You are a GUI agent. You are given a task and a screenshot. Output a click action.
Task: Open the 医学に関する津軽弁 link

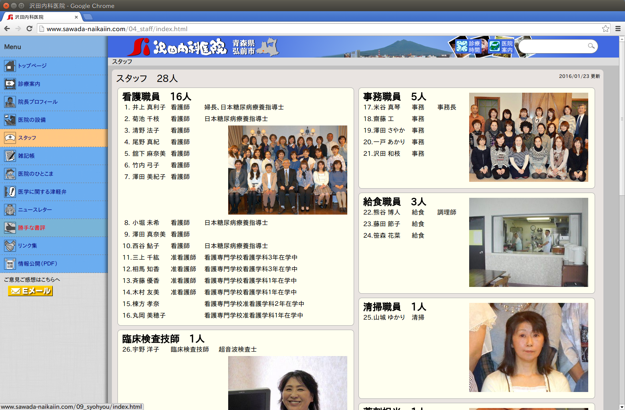42,192
